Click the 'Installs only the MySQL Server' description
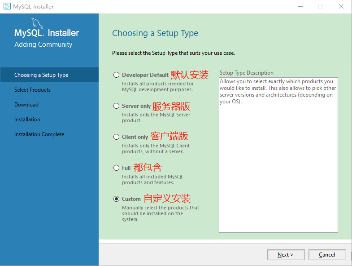This screenshot has height=266, width=352. click(156, 117)
